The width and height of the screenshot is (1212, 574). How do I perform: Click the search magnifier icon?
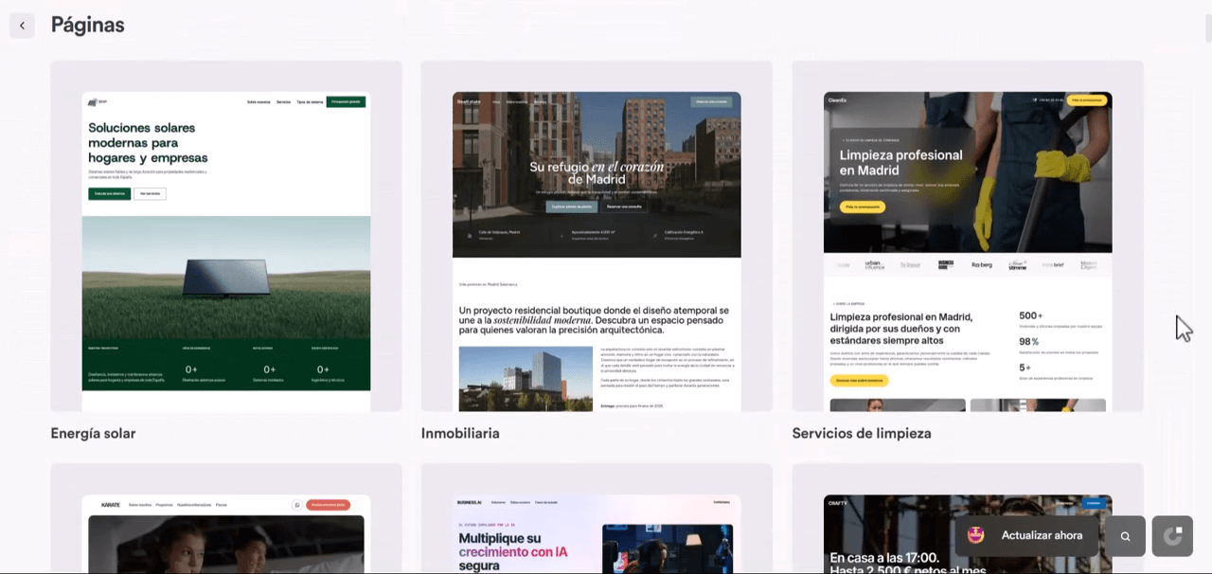(1126, 536)
